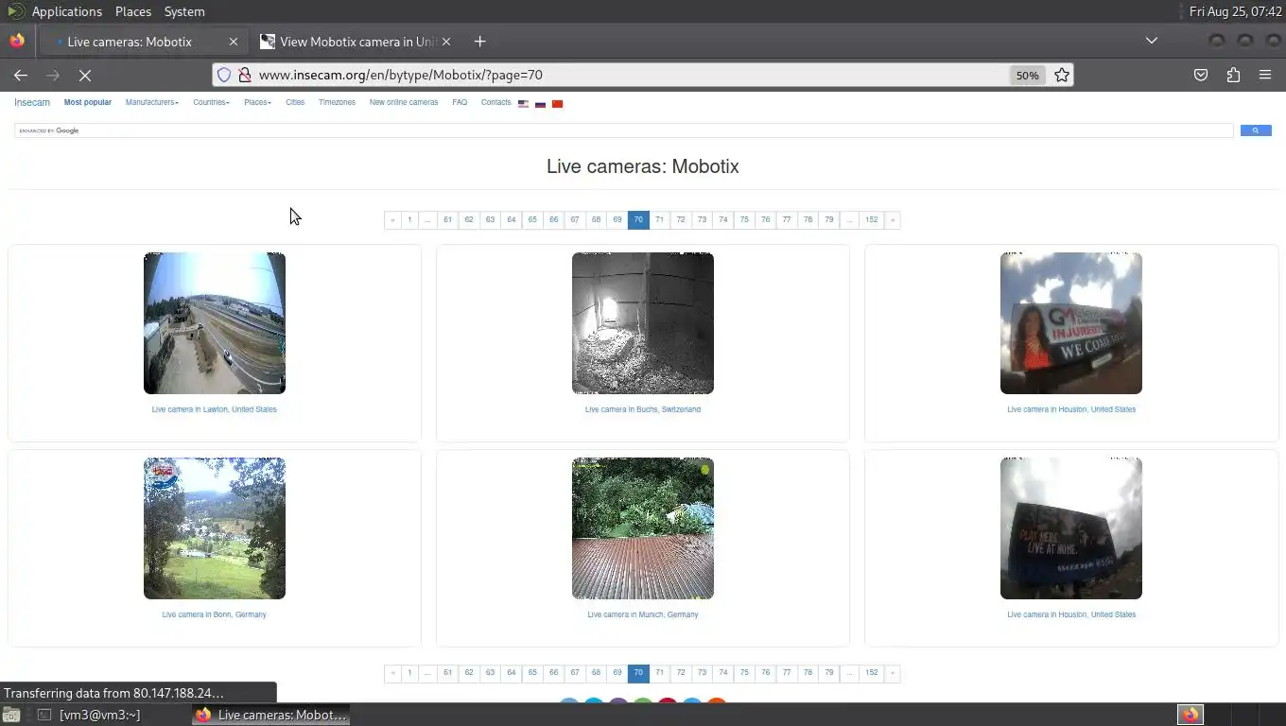Open Lawton, United States camera thumbnail
The height and width of the screenshot is (726, 1286).
coord(215,323)
